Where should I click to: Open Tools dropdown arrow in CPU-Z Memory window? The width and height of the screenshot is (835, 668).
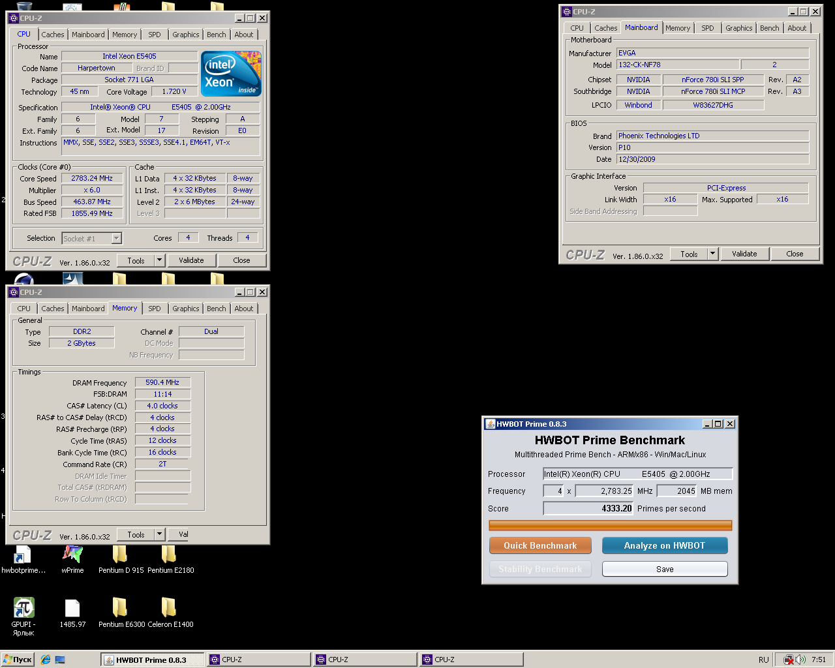point(159,534)
